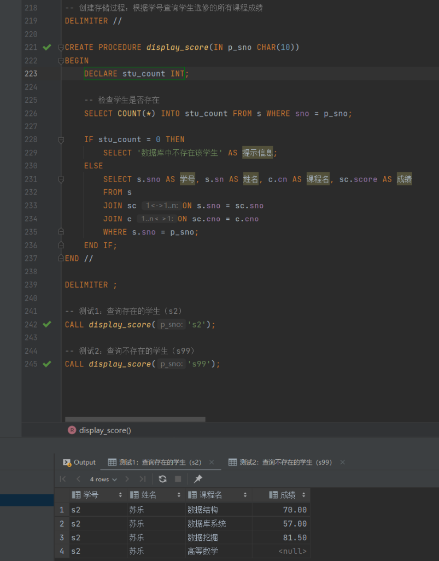The height and width of the screenshot is (561, 439).
Task: Click the 成绩 alias on line 231
Action: pyautogui.click(x=405, y=179)
